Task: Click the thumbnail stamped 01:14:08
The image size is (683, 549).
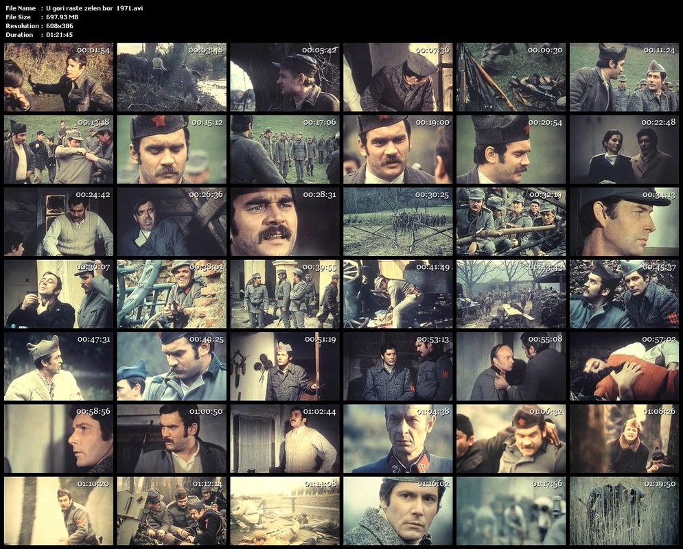Action: pyautogui.click(x=285, y=511)
